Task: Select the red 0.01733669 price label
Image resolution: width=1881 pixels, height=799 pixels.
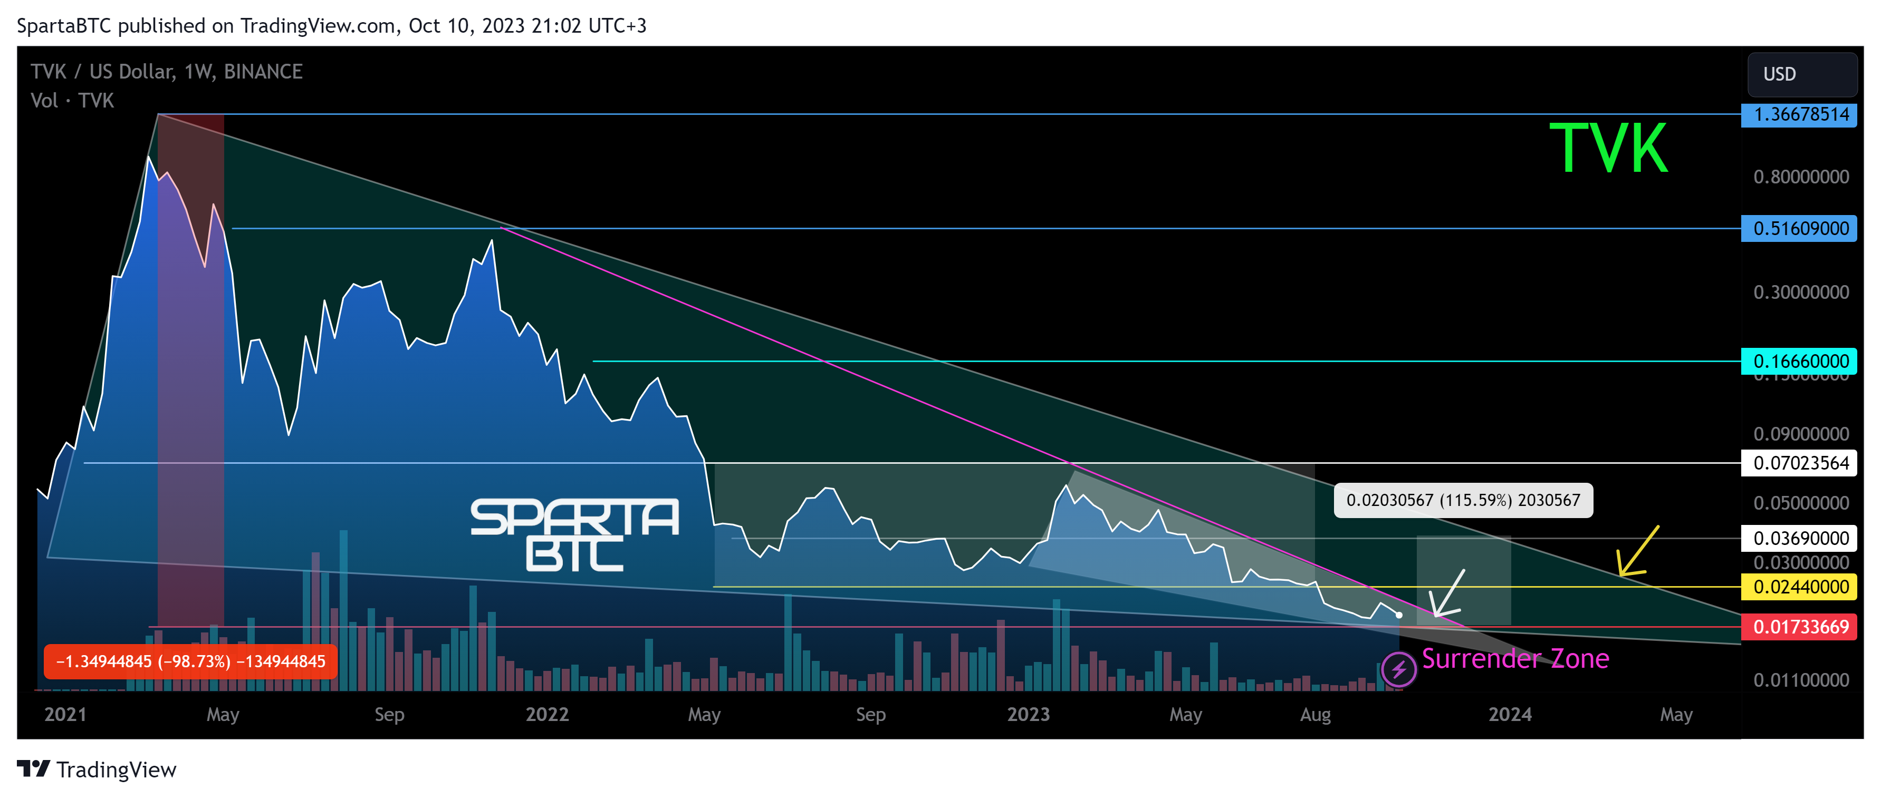Action: pos(1799,627)
